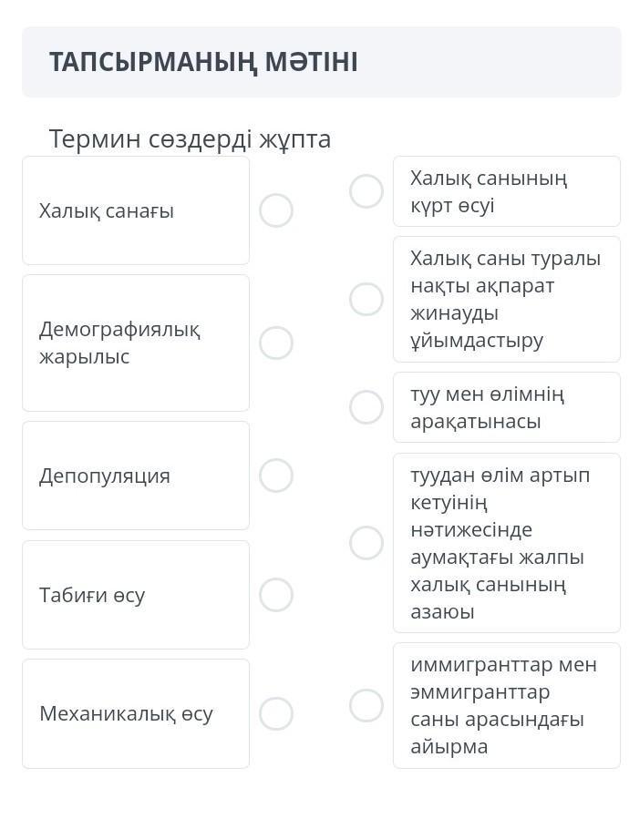Click the Механикалық өсу term card
The height and width of the screenshot is (839, 629).
[x=136, y=714]
